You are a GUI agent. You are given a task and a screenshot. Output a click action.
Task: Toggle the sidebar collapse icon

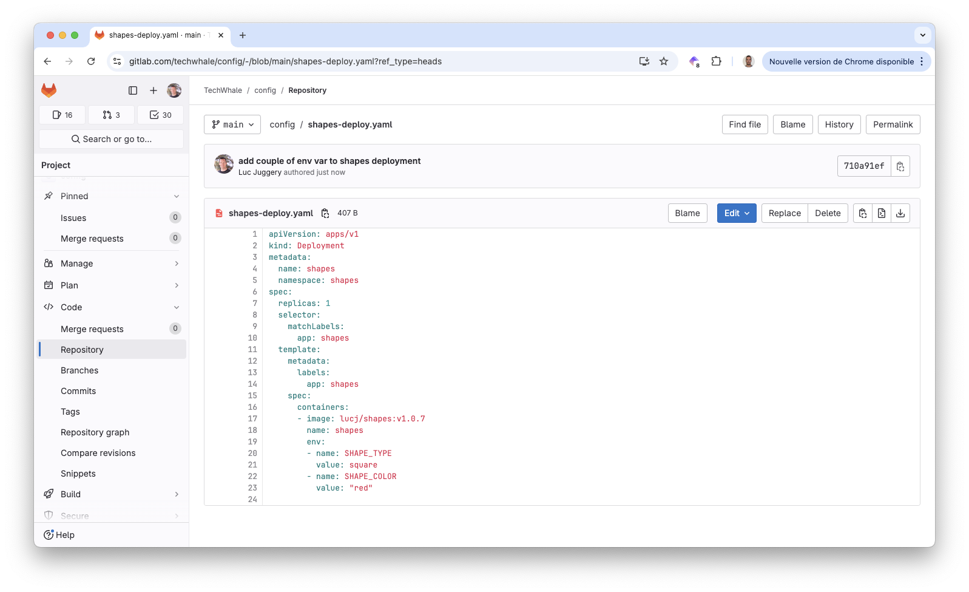pyautogui.click(x=133, y=90)
